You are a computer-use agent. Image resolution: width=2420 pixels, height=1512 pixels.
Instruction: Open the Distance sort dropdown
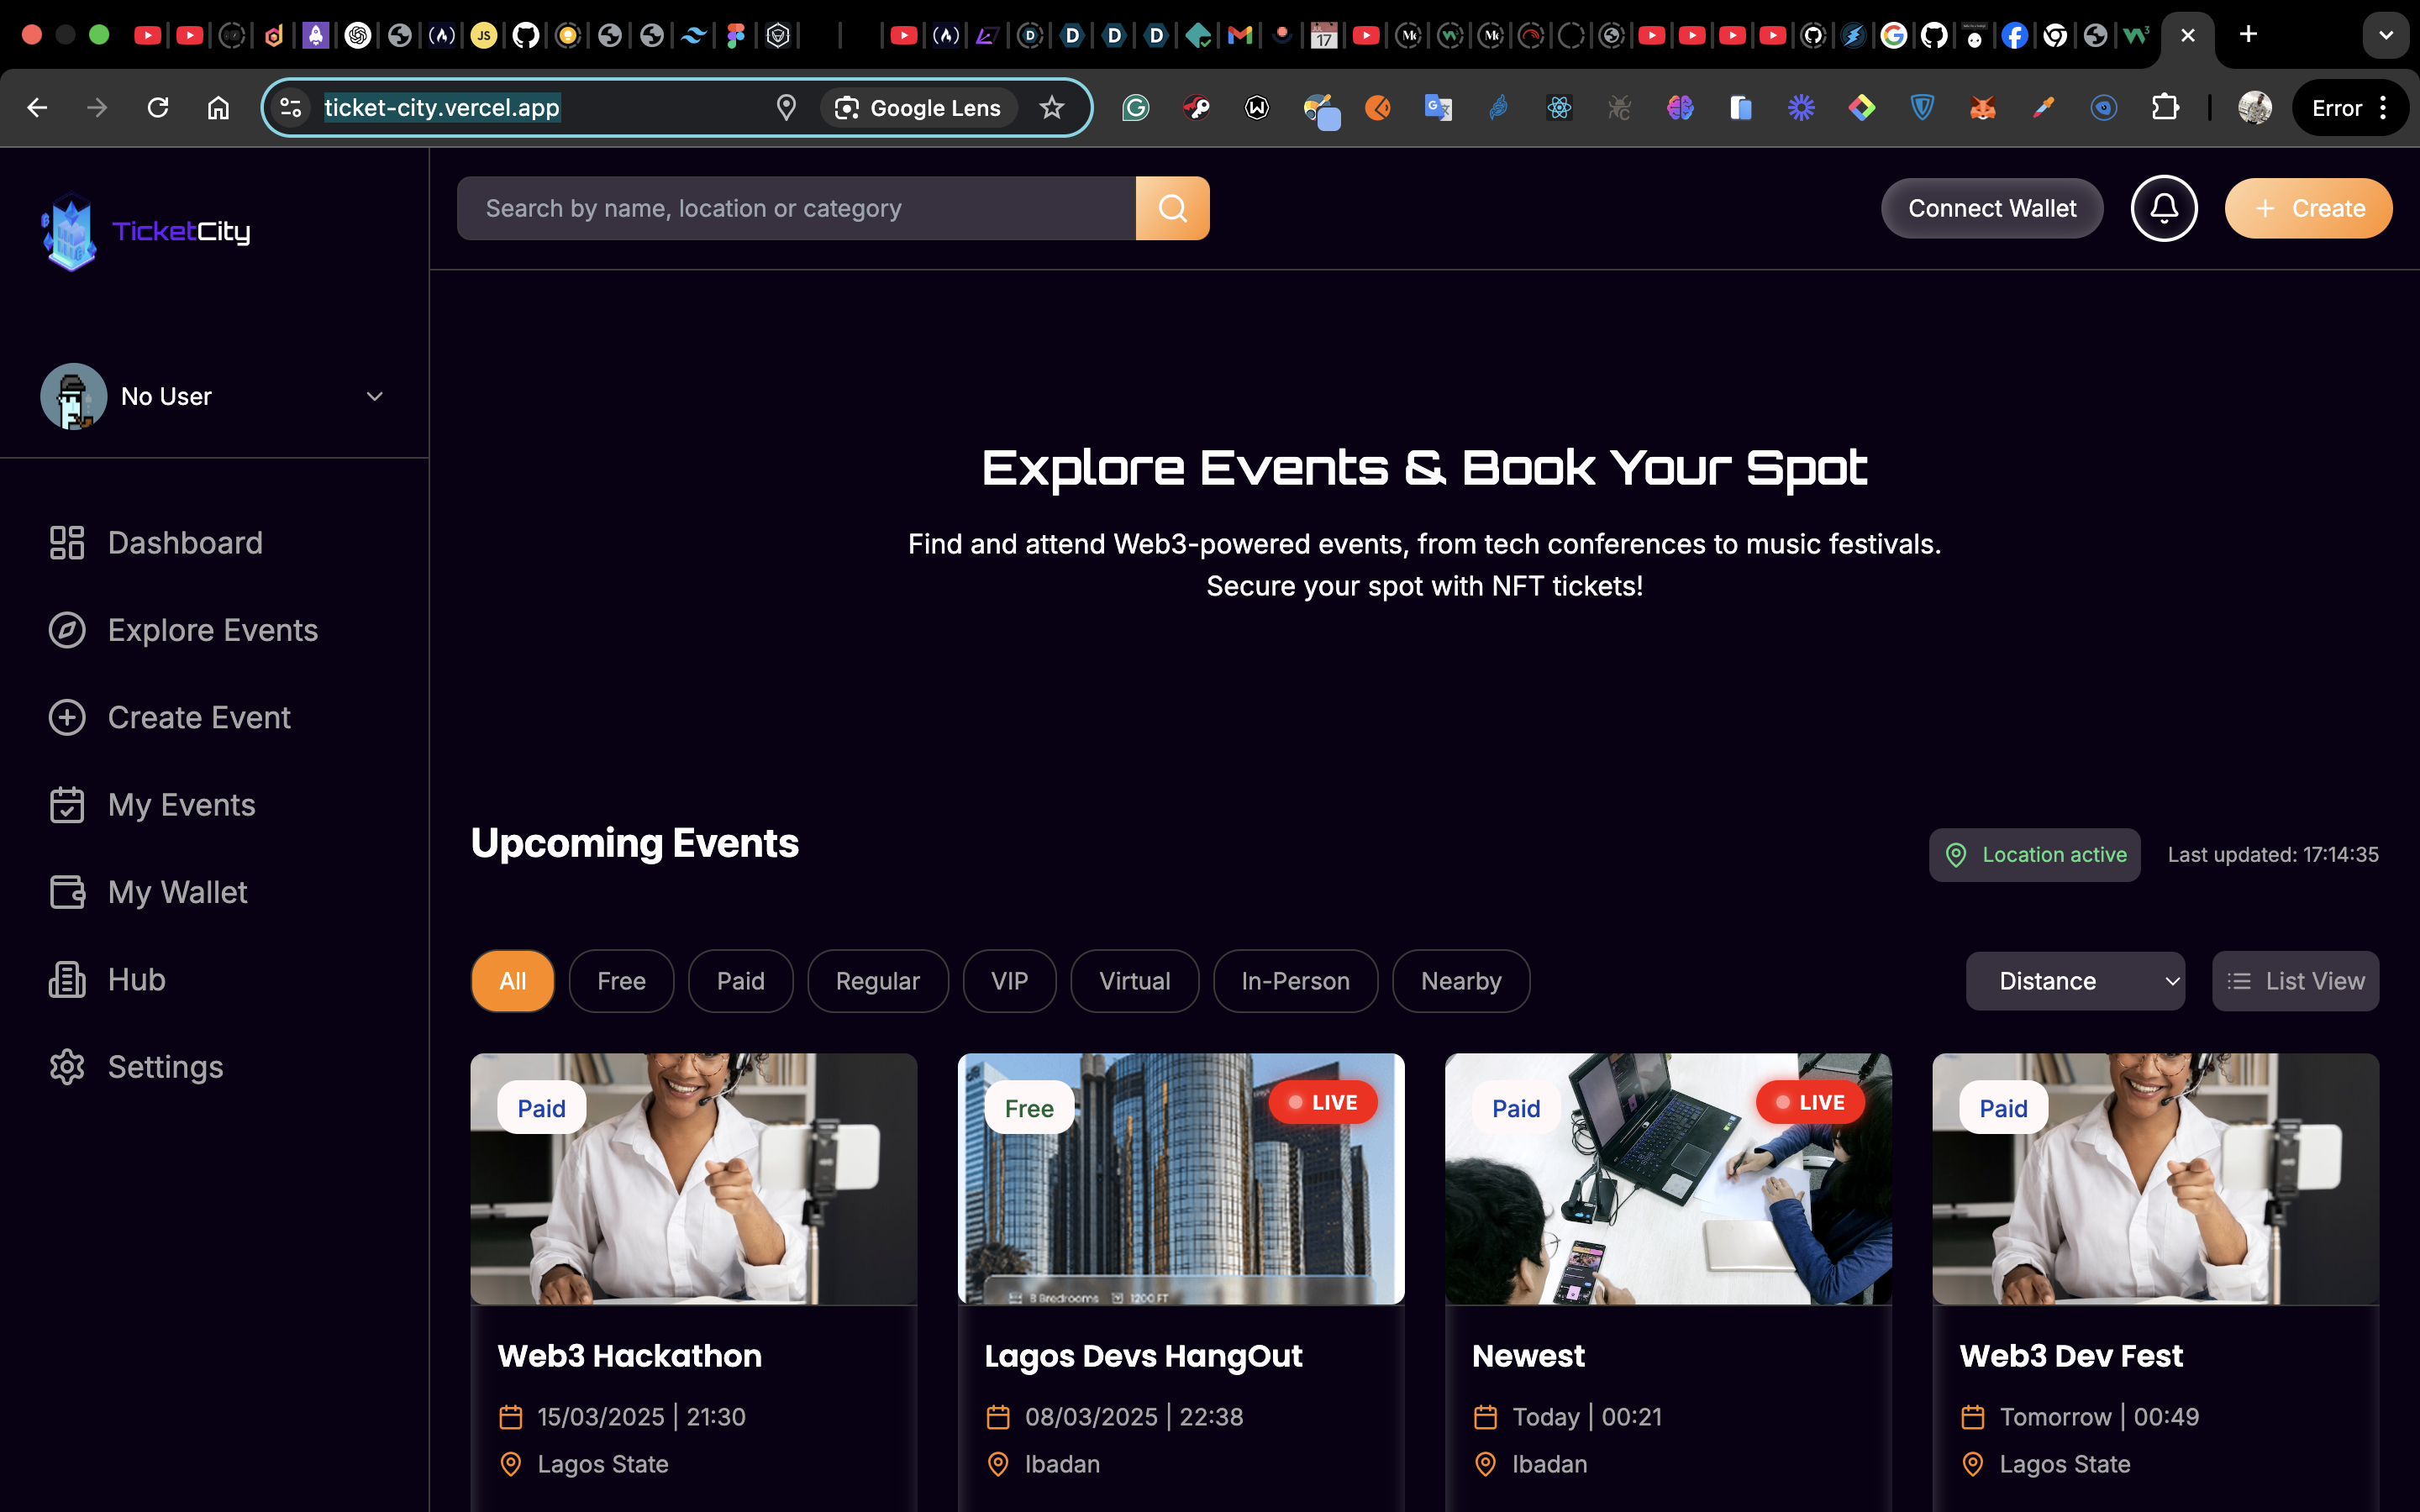2074,981
